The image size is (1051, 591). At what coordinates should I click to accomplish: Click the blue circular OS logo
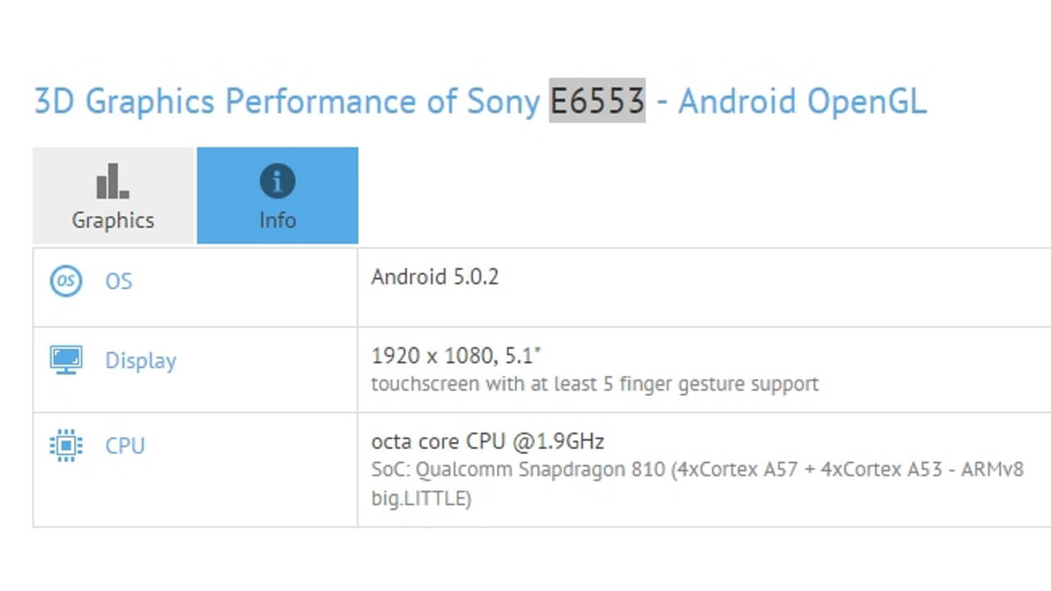pos(66,281)
